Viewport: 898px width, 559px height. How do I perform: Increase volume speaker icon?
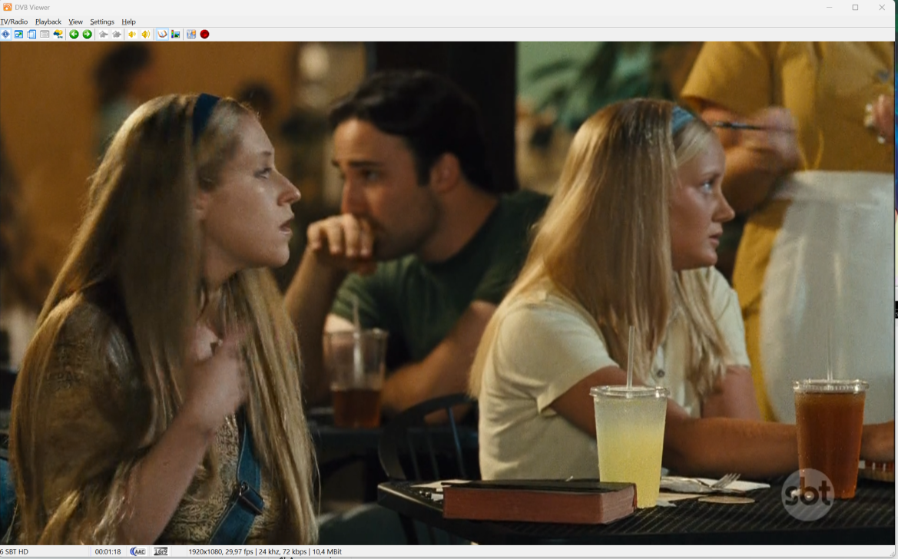point(146,35)
